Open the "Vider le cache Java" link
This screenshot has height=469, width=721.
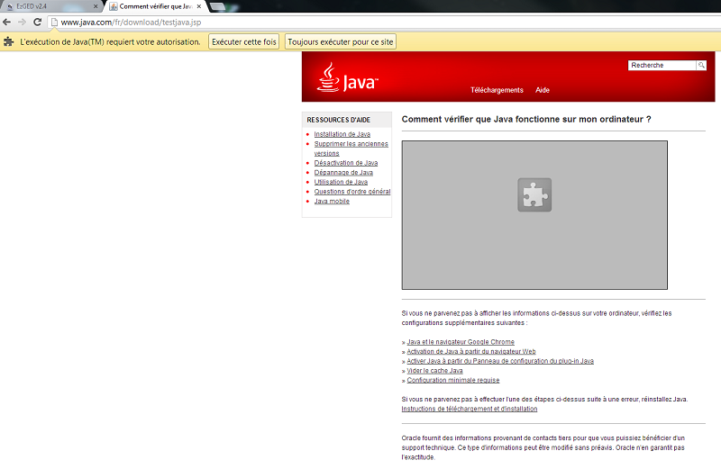(x=434, y=370)
